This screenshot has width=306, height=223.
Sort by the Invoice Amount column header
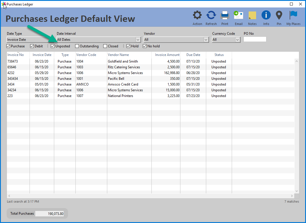click(x=167, y=55)
